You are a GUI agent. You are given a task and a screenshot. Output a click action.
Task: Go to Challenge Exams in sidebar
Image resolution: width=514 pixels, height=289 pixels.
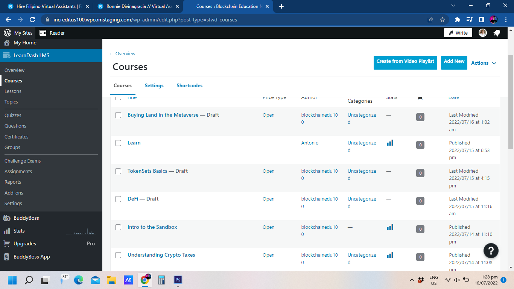[x=23, y=161]
